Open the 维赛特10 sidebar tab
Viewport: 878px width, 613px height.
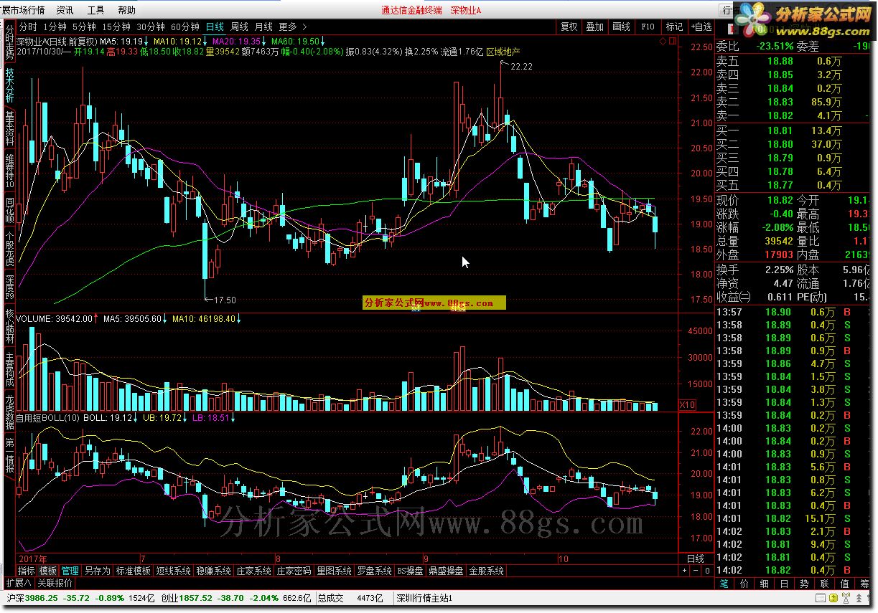point(9,171)
